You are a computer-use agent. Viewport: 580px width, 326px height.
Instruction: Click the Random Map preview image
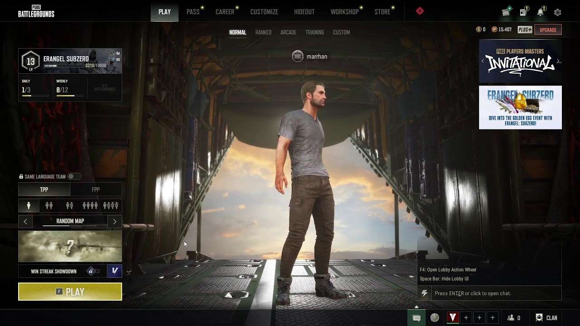coord(70,246)
